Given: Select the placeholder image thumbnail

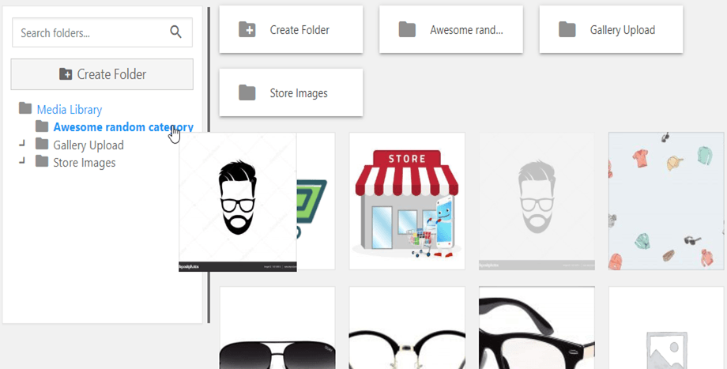Looking at the screenshot, I should [665, 328].
